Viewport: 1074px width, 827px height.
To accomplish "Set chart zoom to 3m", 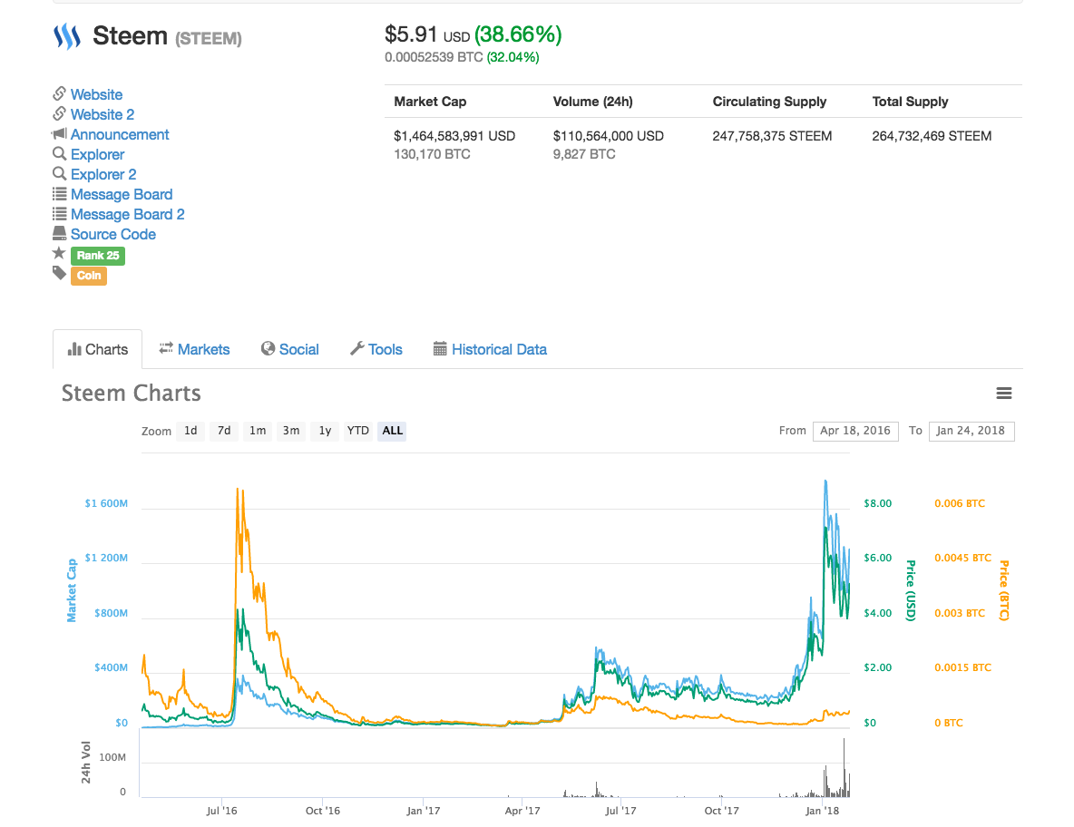I will click(x=291, y=431).
